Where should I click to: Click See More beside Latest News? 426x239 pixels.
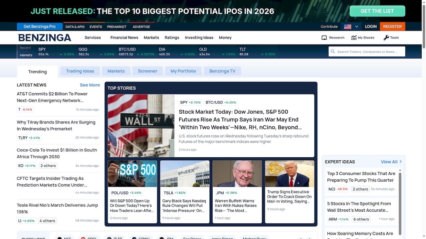point(90,85)
